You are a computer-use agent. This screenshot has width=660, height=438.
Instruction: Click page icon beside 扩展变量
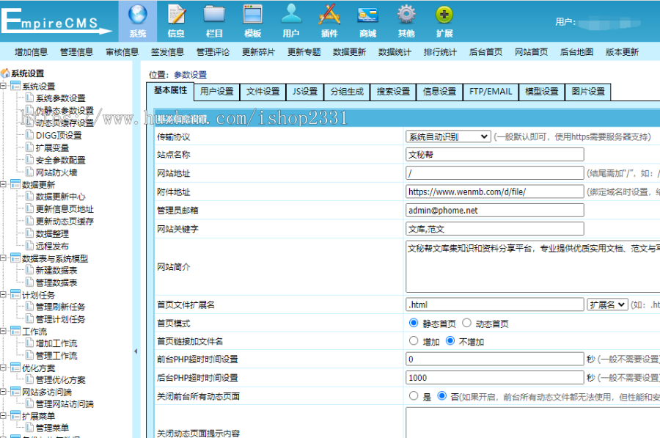coord(29,147)
